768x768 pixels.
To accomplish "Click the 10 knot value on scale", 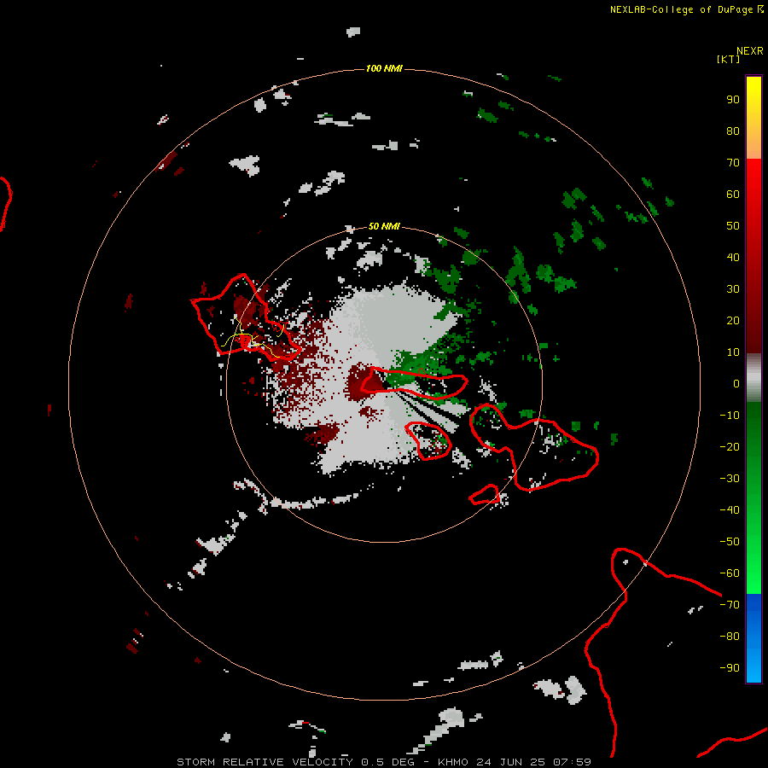I will [x=733, y=352].
